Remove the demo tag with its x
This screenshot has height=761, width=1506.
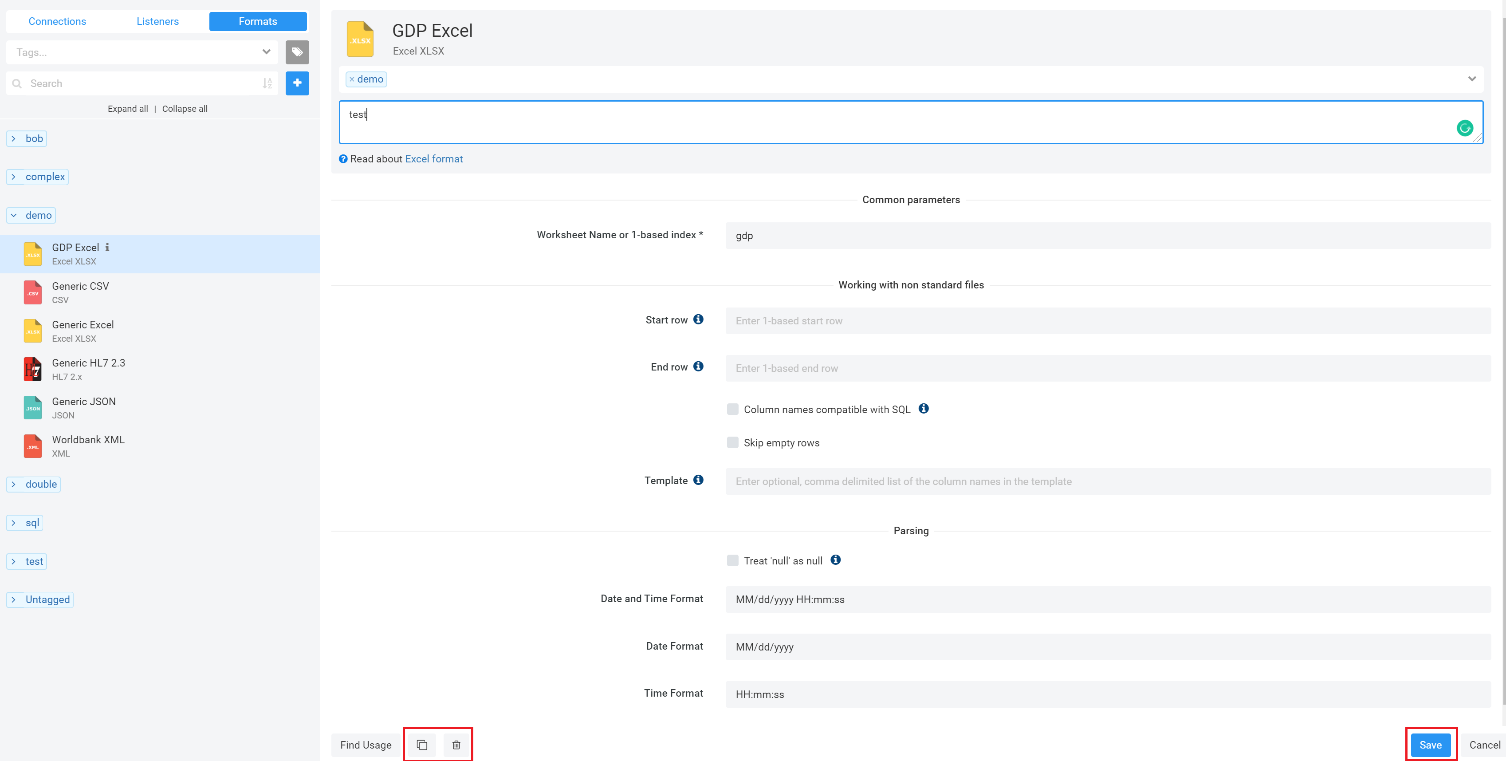click(352, 79)
